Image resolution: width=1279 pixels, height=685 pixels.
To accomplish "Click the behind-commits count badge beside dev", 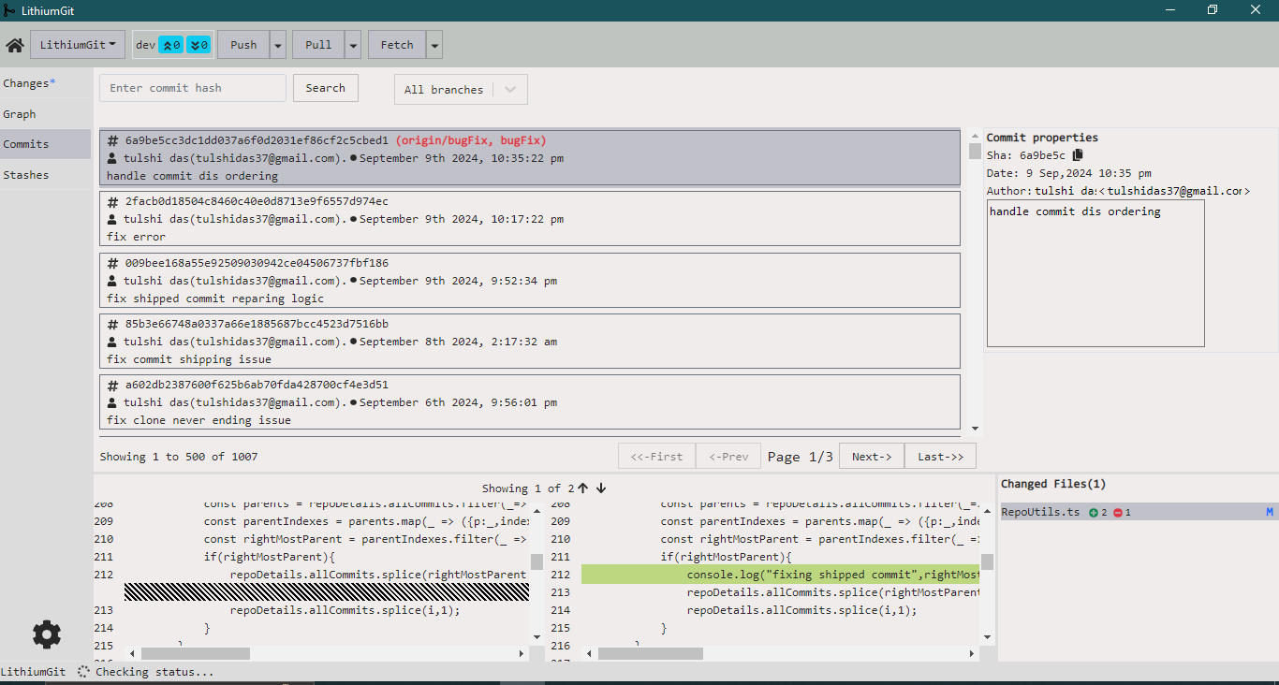I will tap(198, 45).
